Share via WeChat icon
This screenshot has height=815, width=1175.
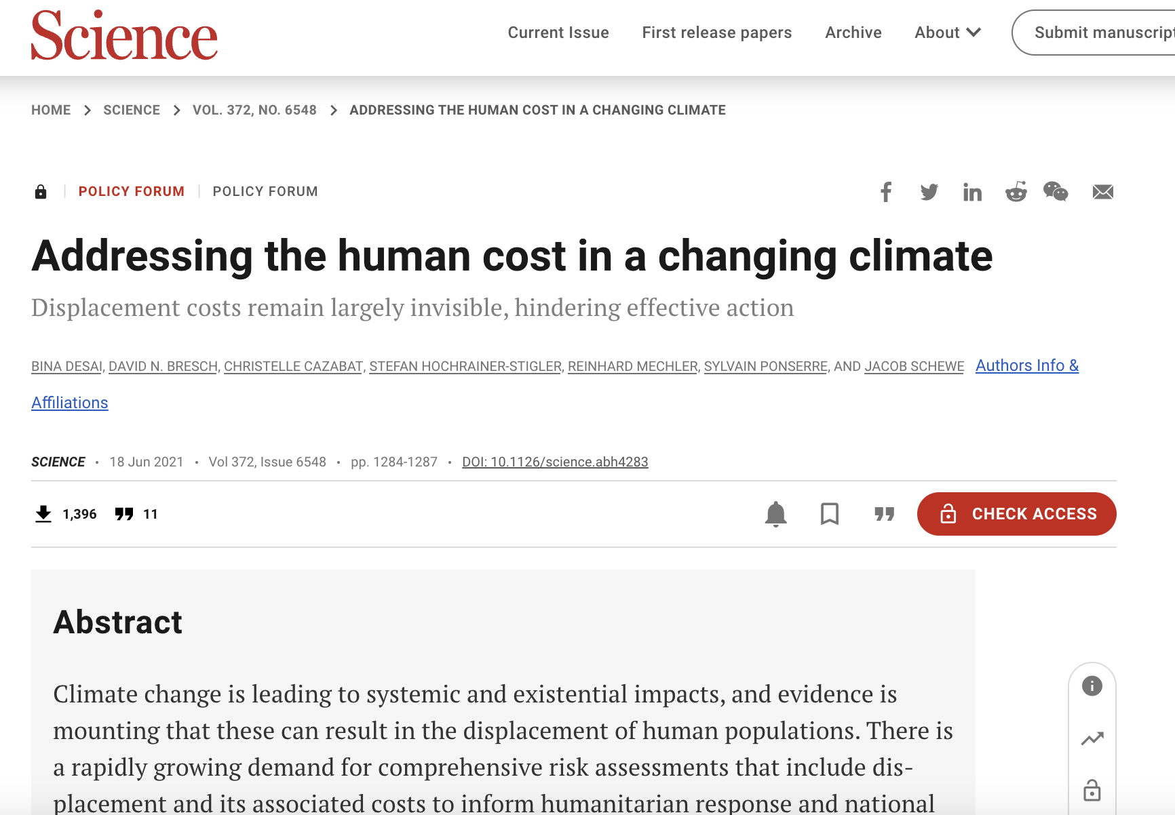[1056, 192]
